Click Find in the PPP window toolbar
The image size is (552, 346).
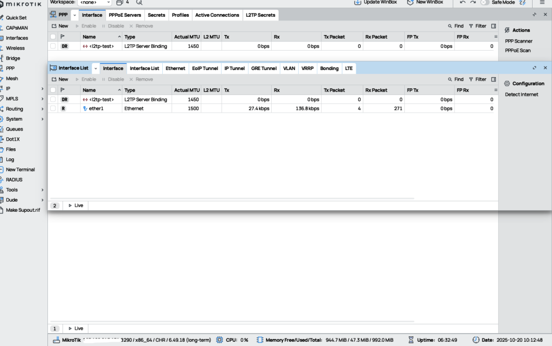pos(456,26)
